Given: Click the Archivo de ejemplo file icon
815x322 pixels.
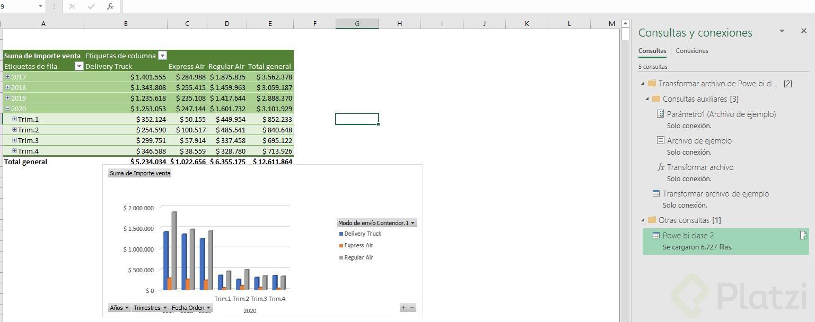Looking at the screenshot, I should (660, 140).
